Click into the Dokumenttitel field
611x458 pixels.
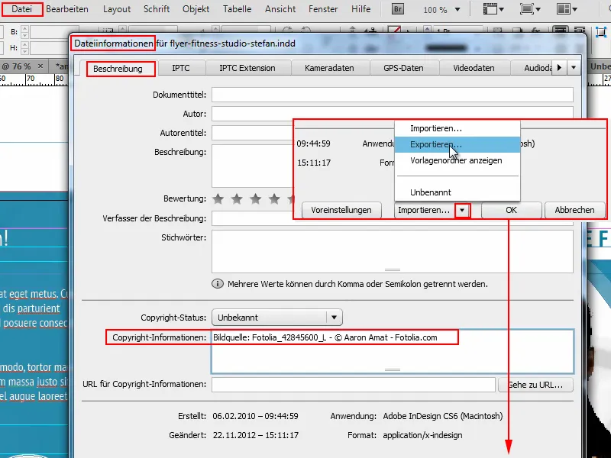[393, 95]
